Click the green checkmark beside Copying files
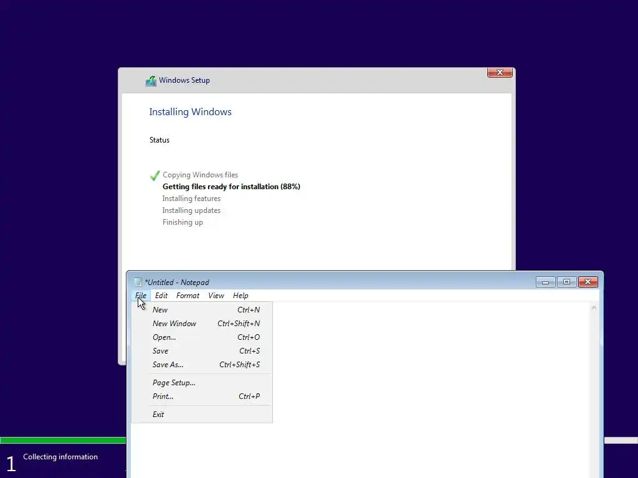The width and height of the screenshot is (638, 478). tap(155, 175)
